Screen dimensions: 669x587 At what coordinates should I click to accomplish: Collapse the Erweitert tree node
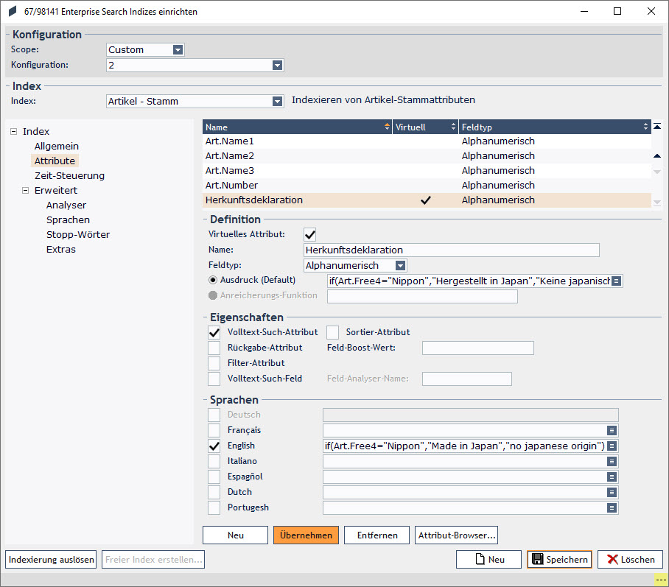point(26,190)
